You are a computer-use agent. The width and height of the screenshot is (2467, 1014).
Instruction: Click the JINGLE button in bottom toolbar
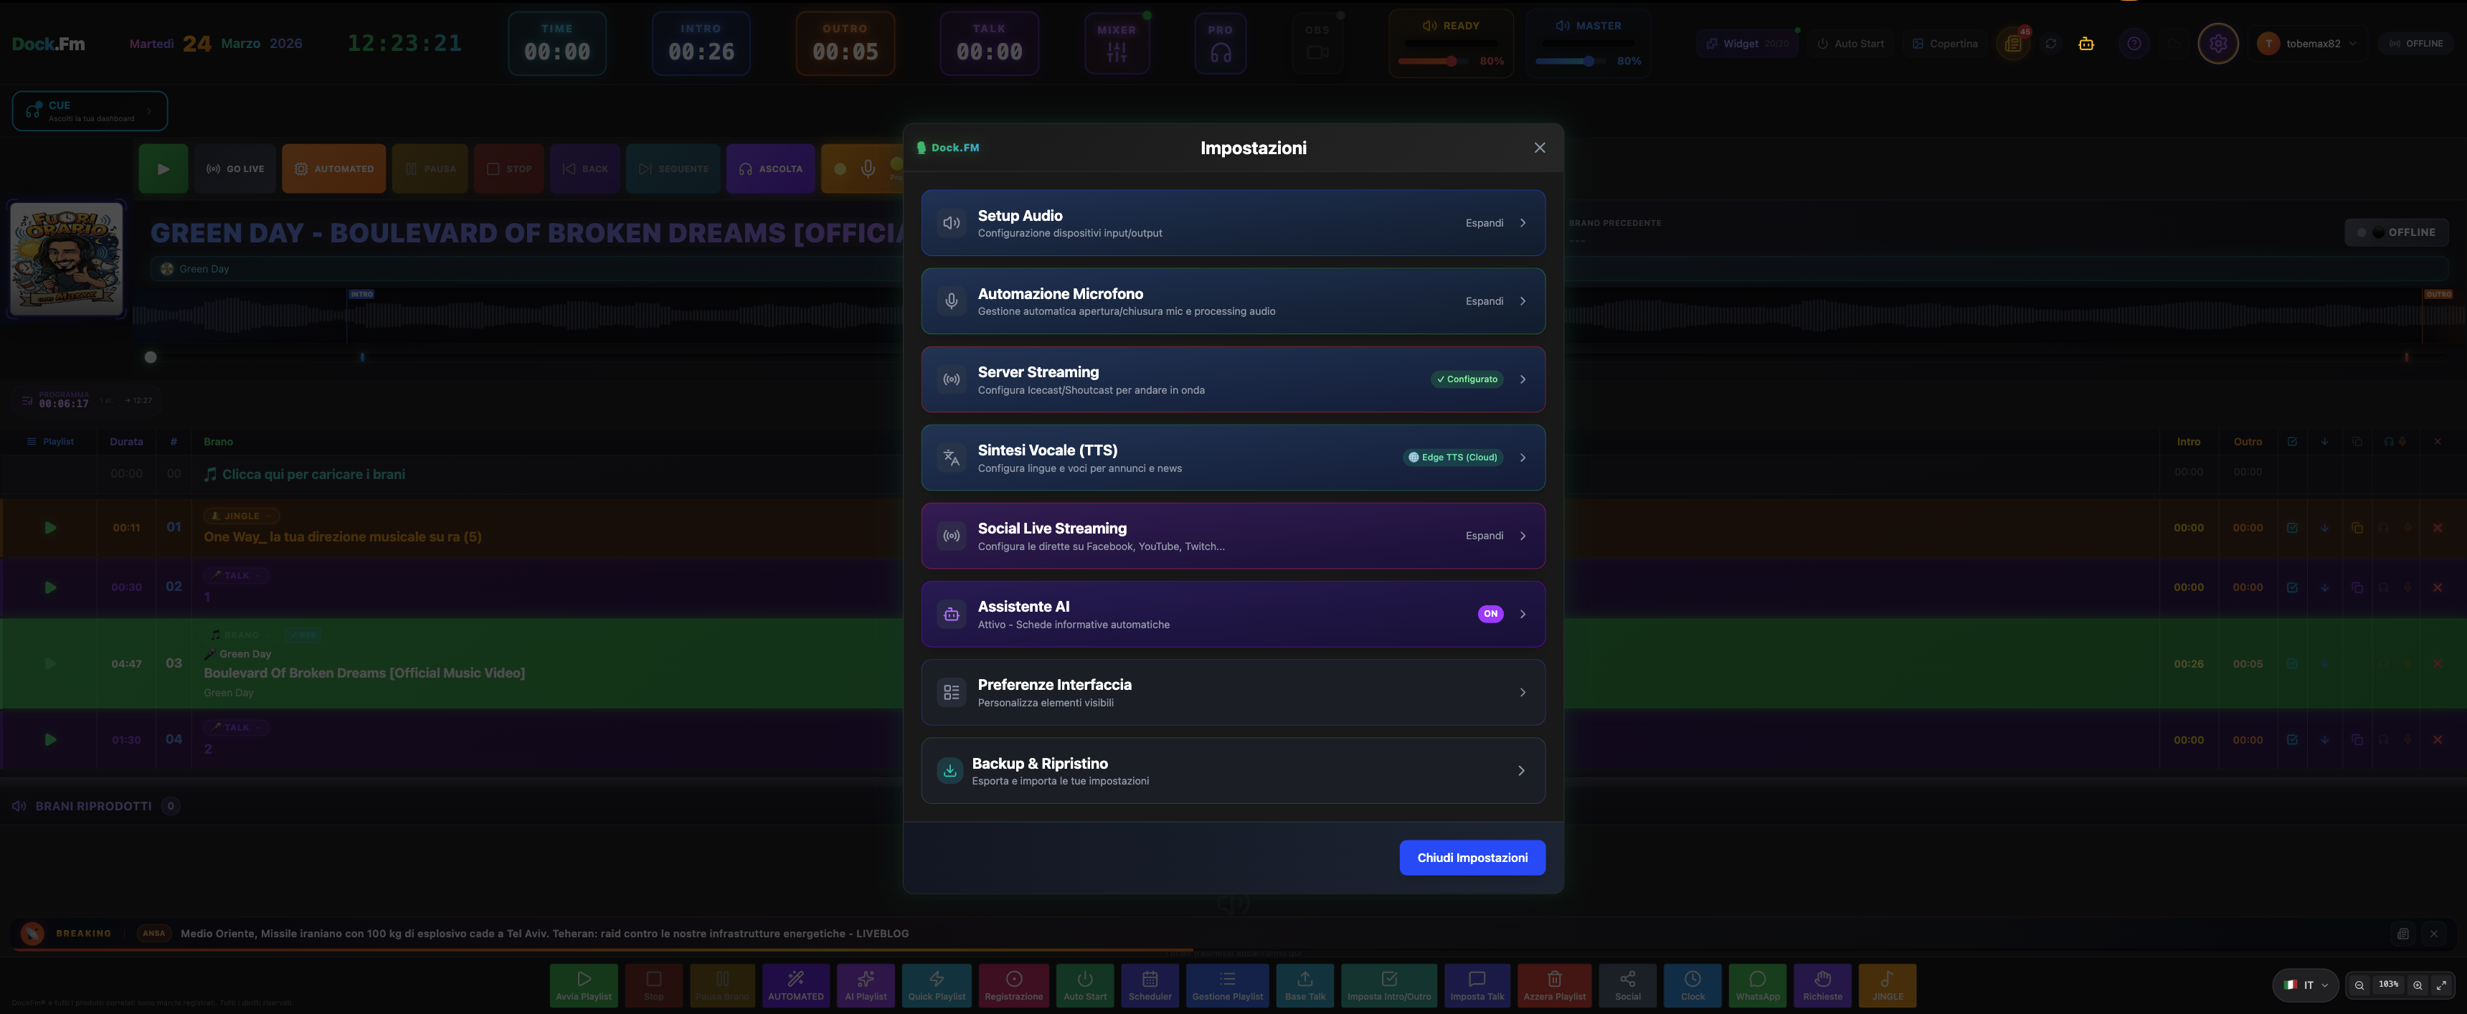tap(1888, 985)
